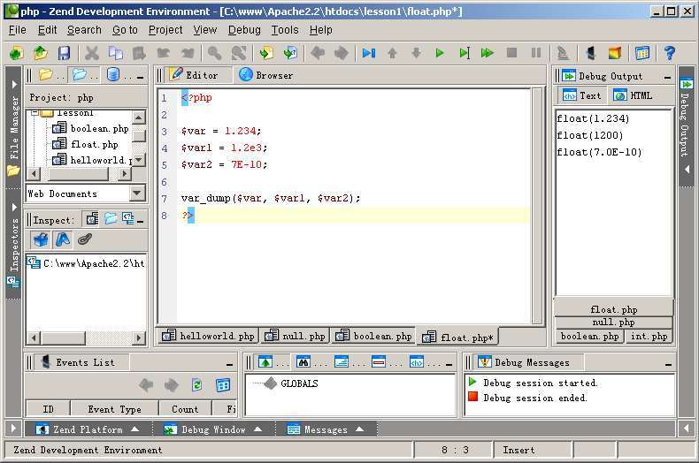Open the File menu
Viewport: 699px width, 463px height.
(x=18, y=30)
